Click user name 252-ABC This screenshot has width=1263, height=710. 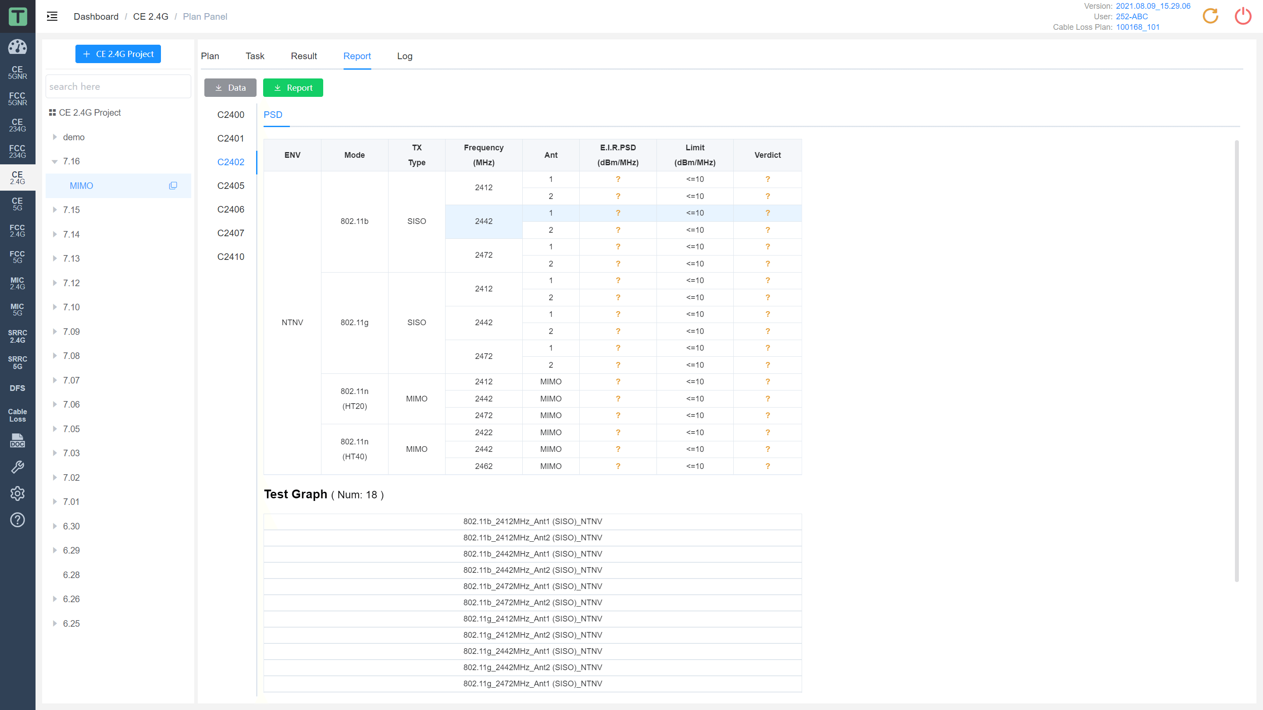(x=1131, y=16)
